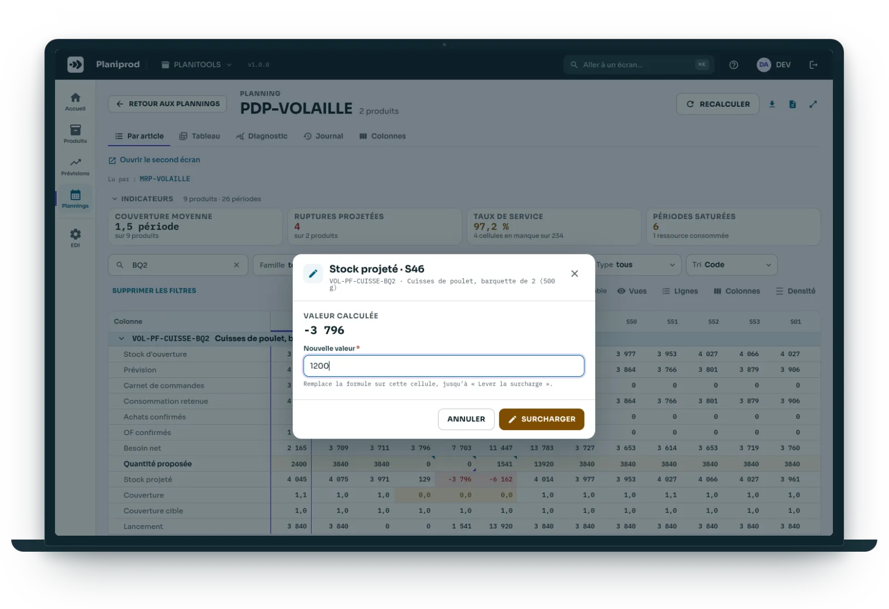Open the help question mark icon
The image size is (889, 609).
click(x=733, y=65)
